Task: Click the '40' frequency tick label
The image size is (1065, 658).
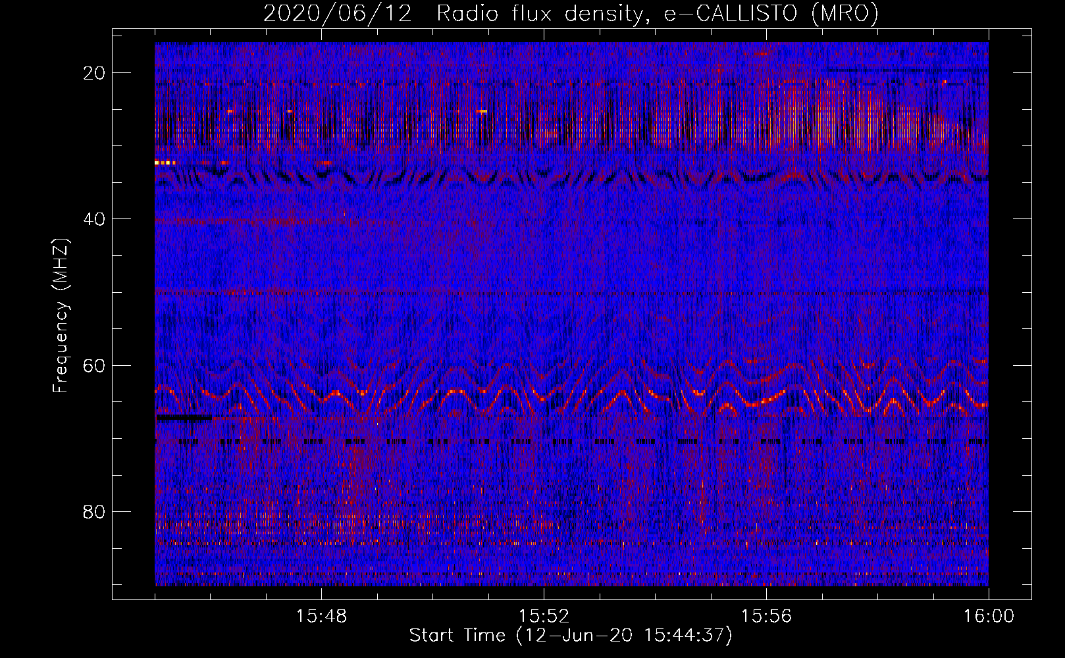Action: tap(95, 219)
